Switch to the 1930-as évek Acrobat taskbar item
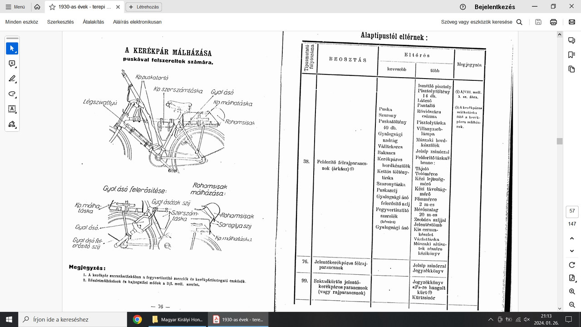 (x=238, y=319)
